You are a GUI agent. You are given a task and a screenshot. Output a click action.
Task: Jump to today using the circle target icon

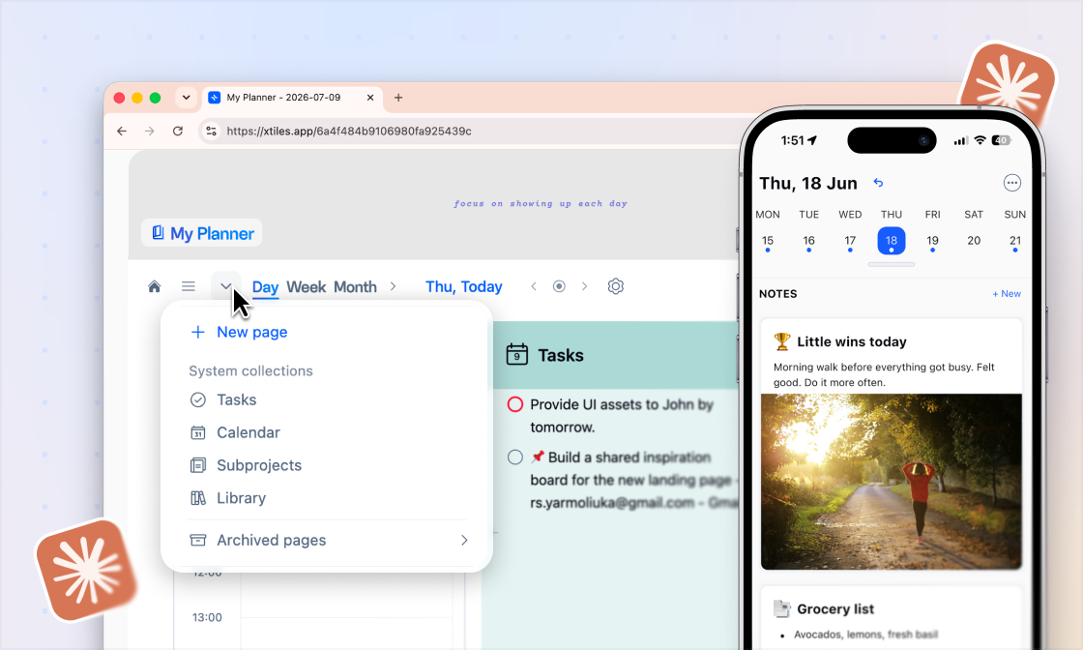coord(559,286)
